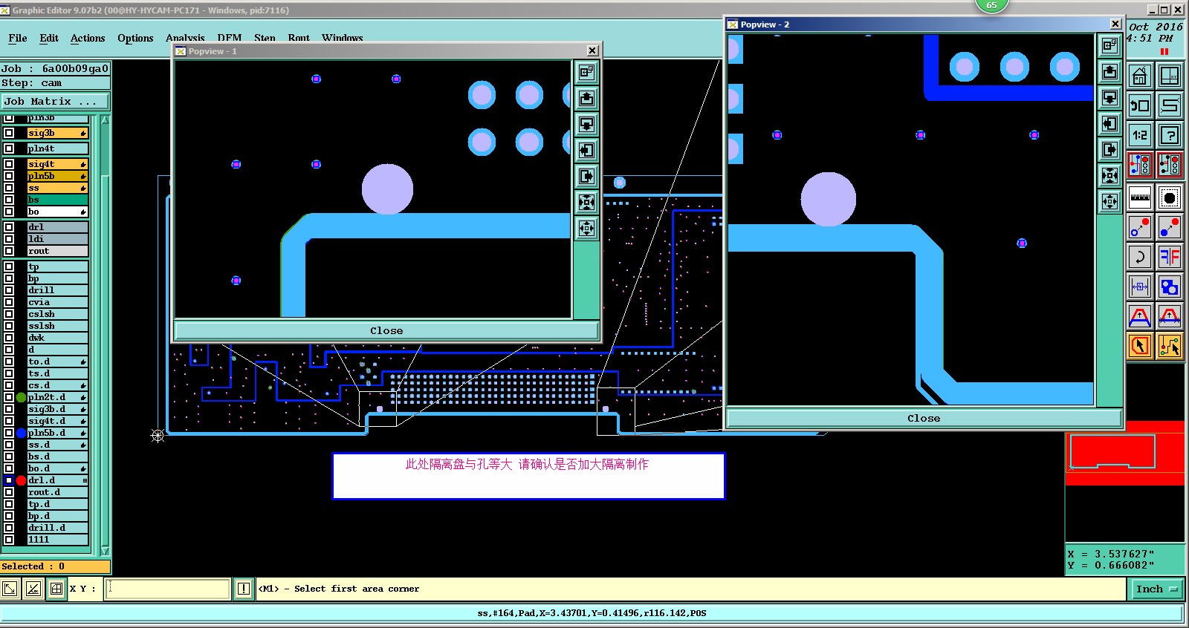Open the Options menu

pos(135,38)
